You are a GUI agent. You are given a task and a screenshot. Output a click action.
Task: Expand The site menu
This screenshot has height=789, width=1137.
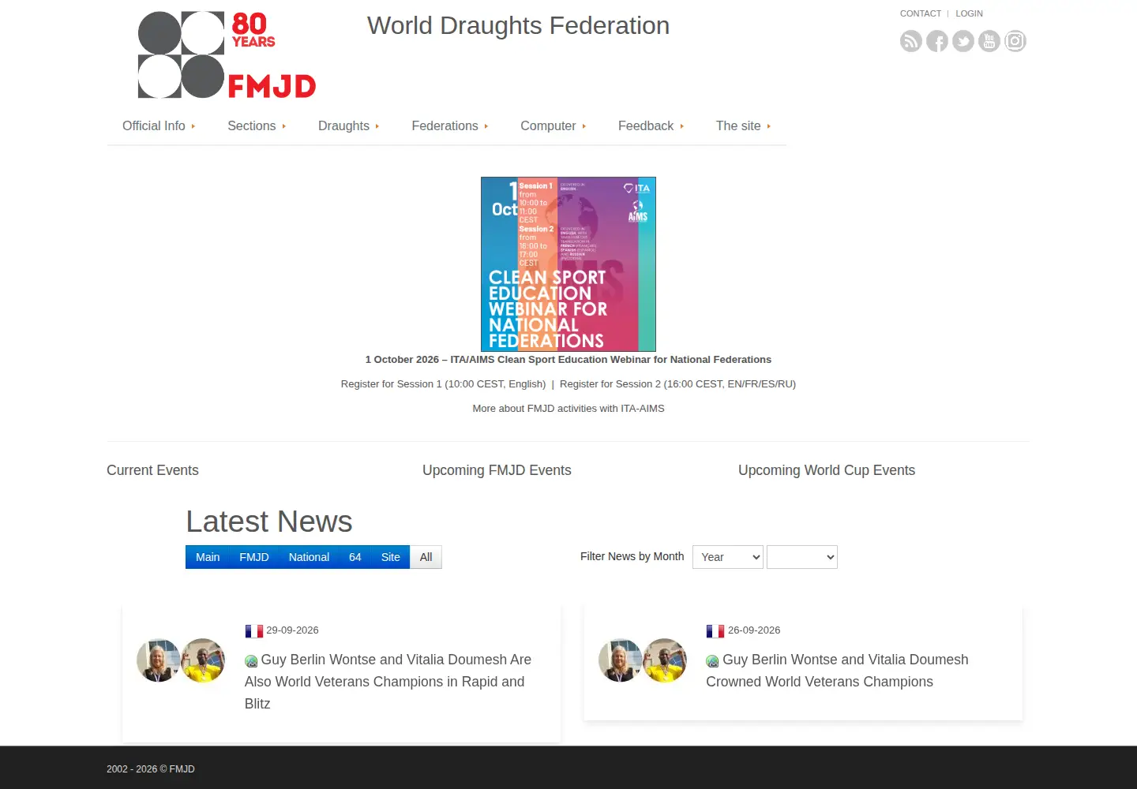743,126
